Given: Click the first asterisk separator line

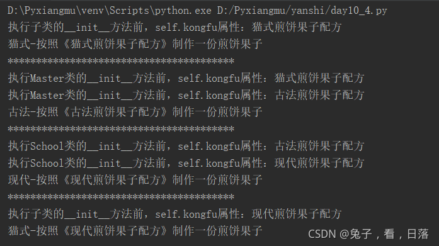Looking at the screenshot, I should click(x=121, y=61).
